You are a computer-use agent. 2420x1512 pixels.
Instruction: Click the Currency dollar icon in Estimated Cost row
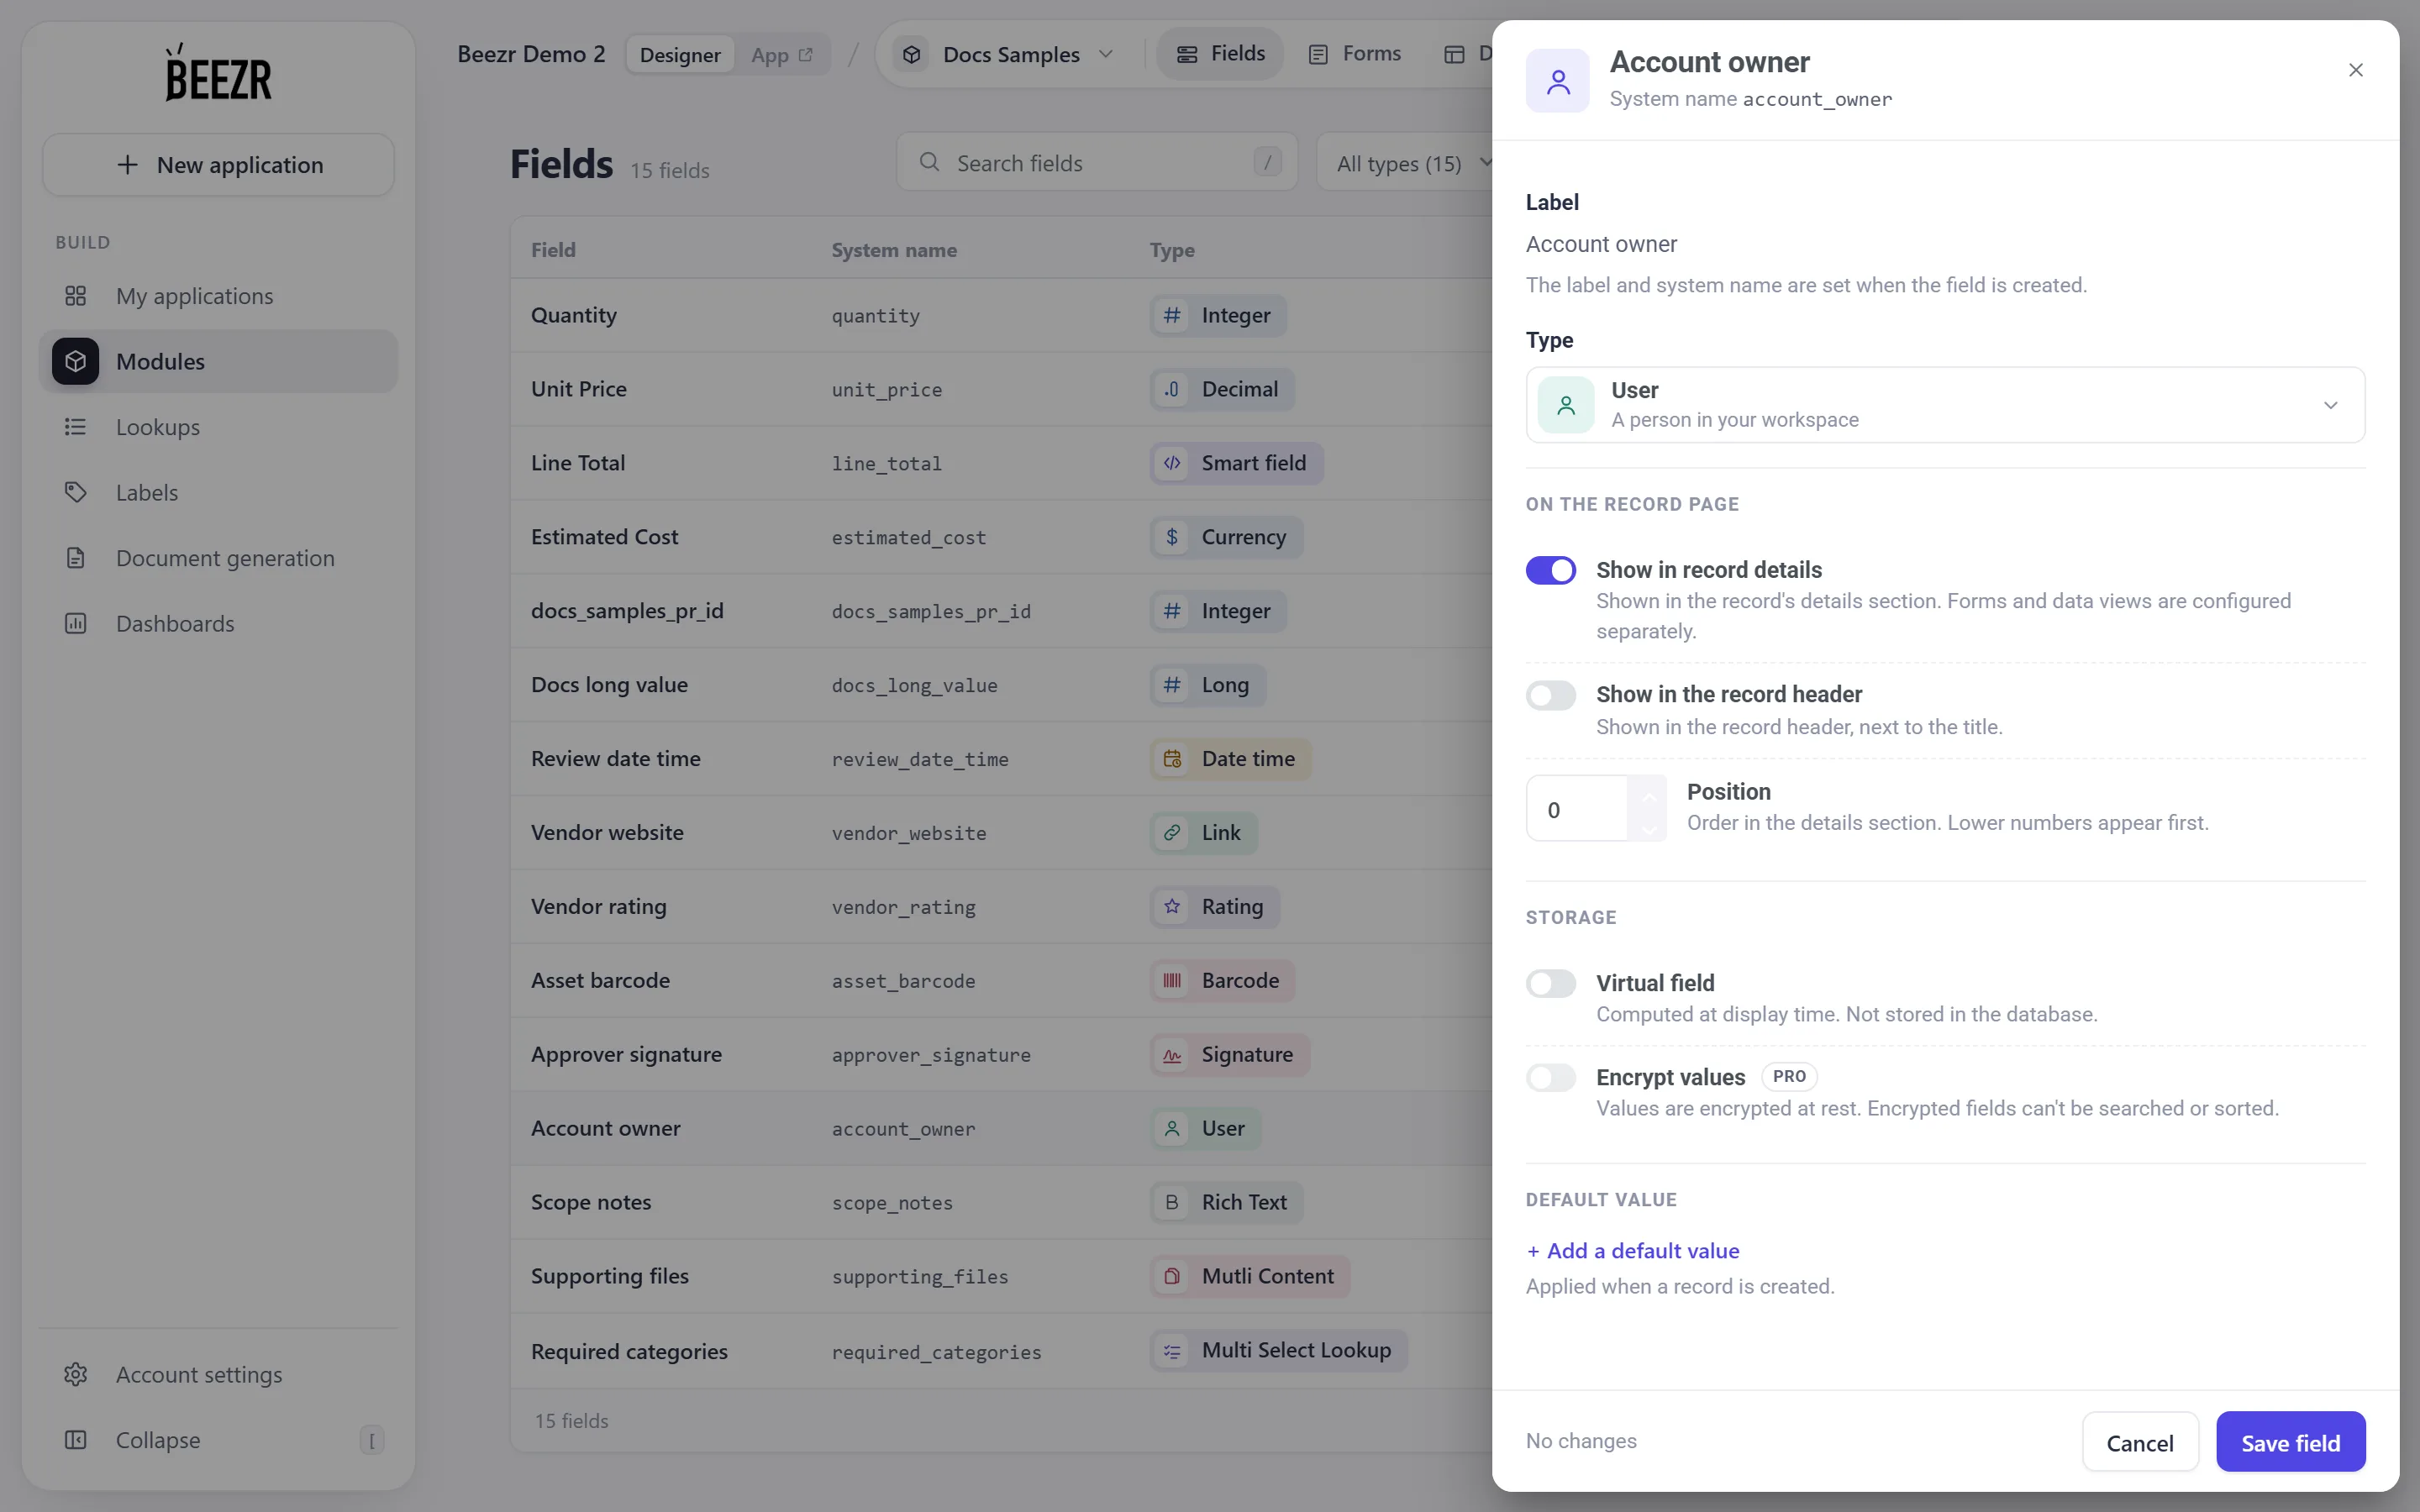pos(1172,537)
